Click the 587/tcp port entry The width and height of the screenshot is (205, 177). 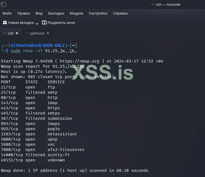click(9, 118)
